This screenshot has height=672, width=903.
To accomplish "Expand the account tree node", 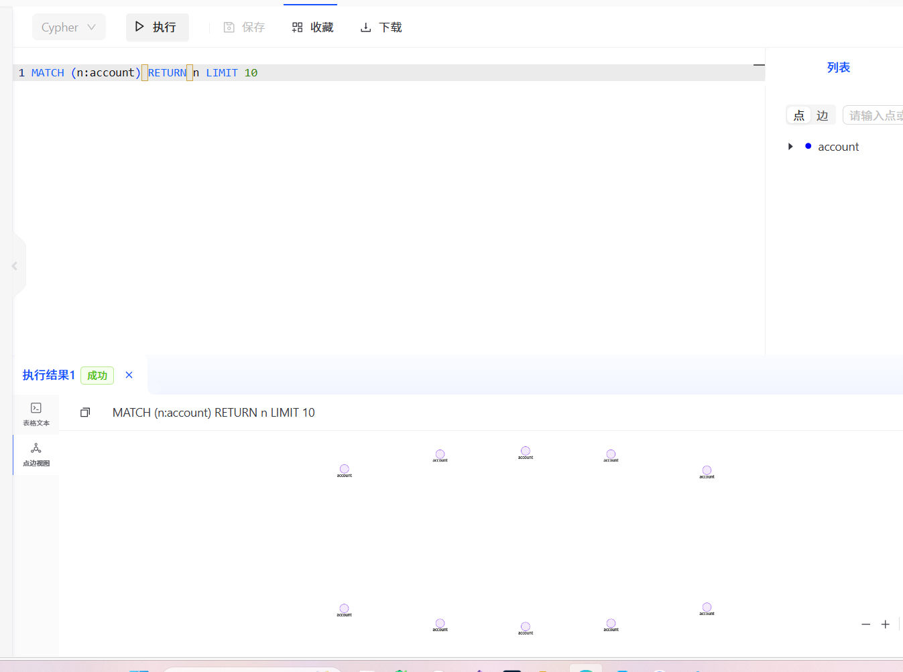I will [x=790, y=146].
